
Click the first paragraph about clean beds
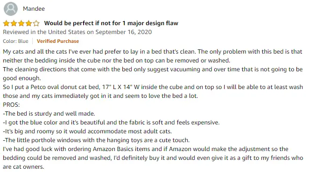(152, 56)
